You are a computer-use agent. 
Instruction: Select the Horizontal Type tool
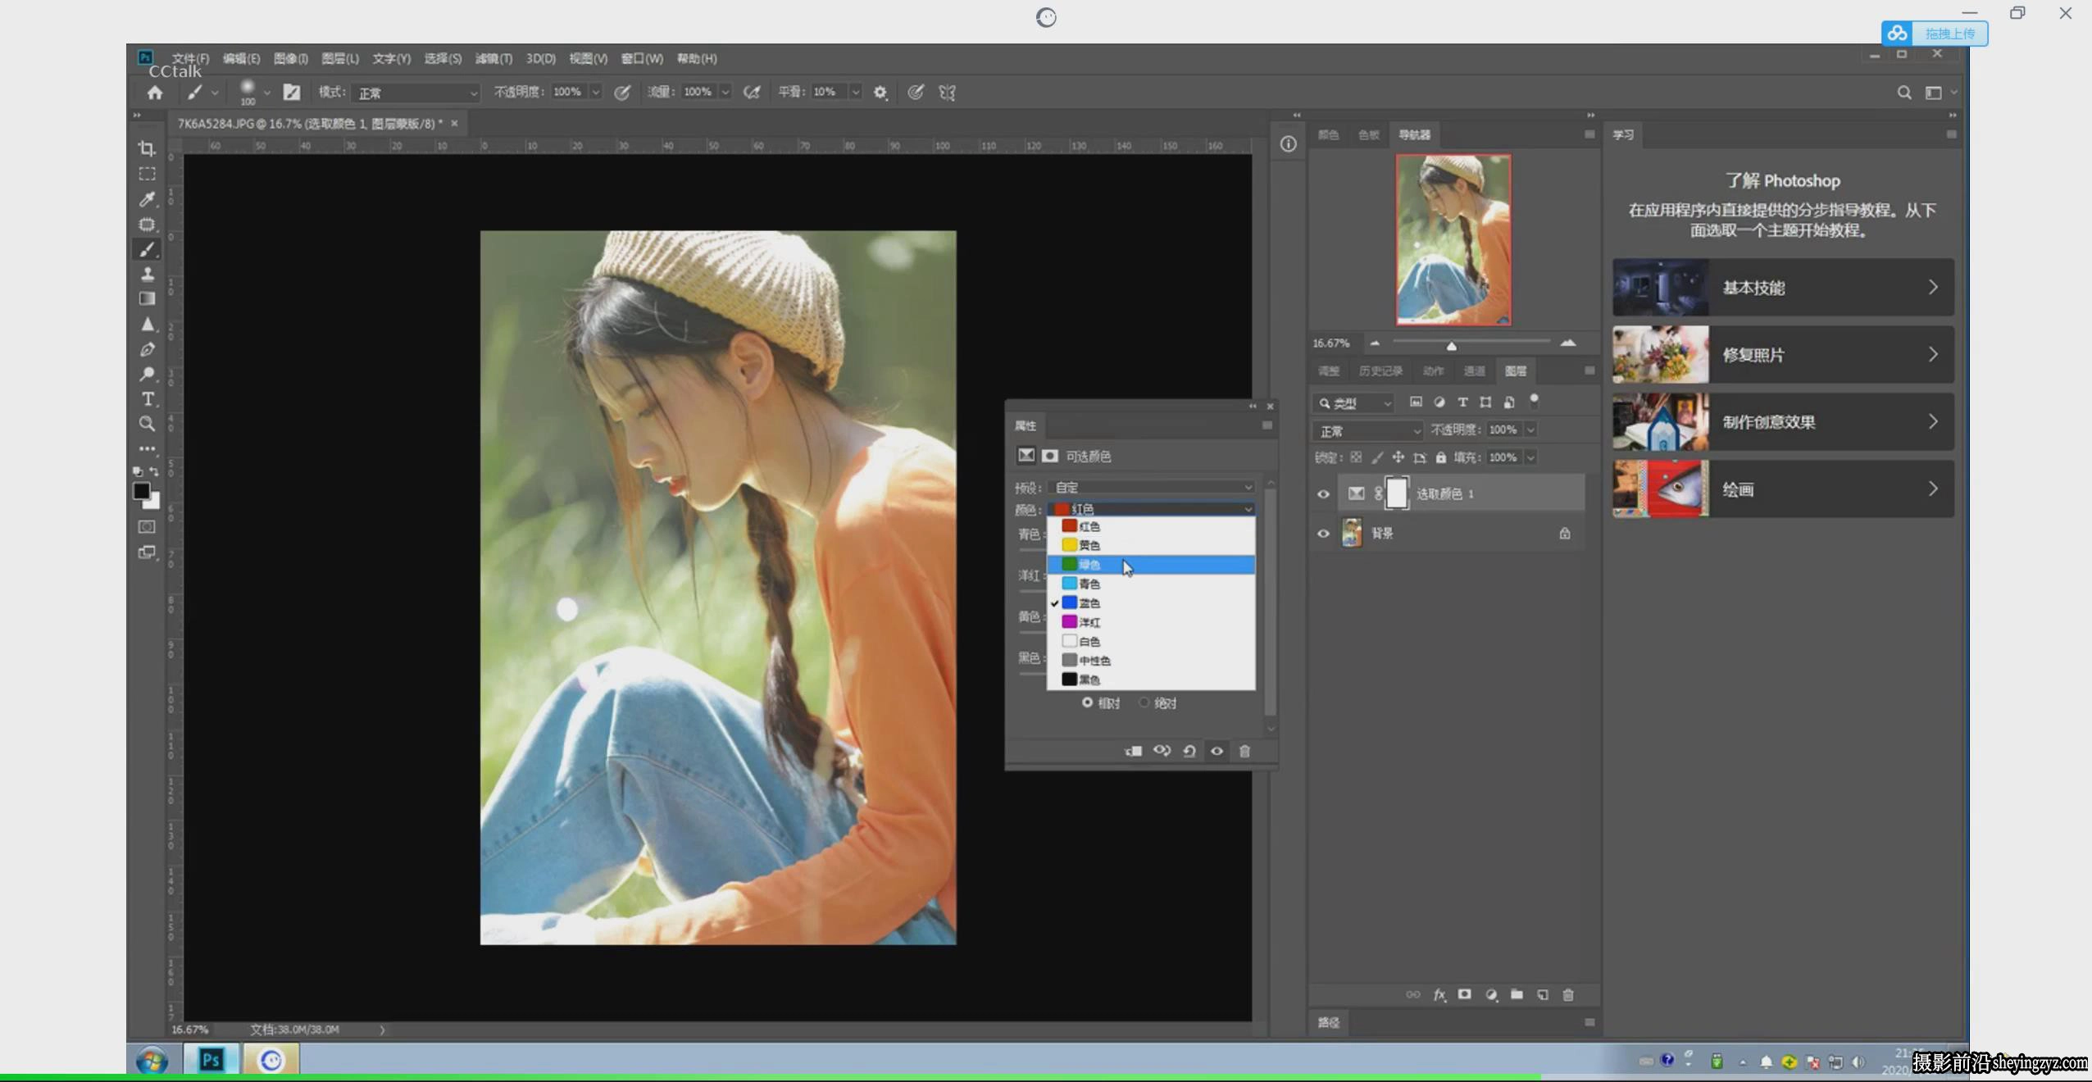point(147,399)
